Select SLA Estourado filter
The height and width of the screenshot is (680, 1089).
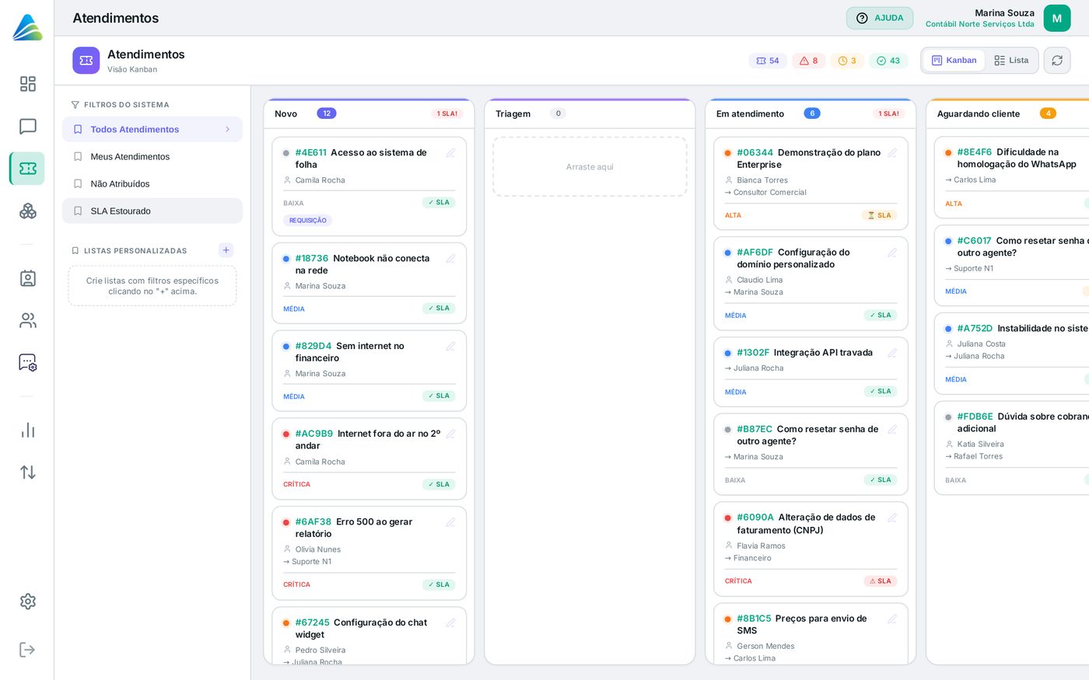pyautogui.click(x=152, y=211)
